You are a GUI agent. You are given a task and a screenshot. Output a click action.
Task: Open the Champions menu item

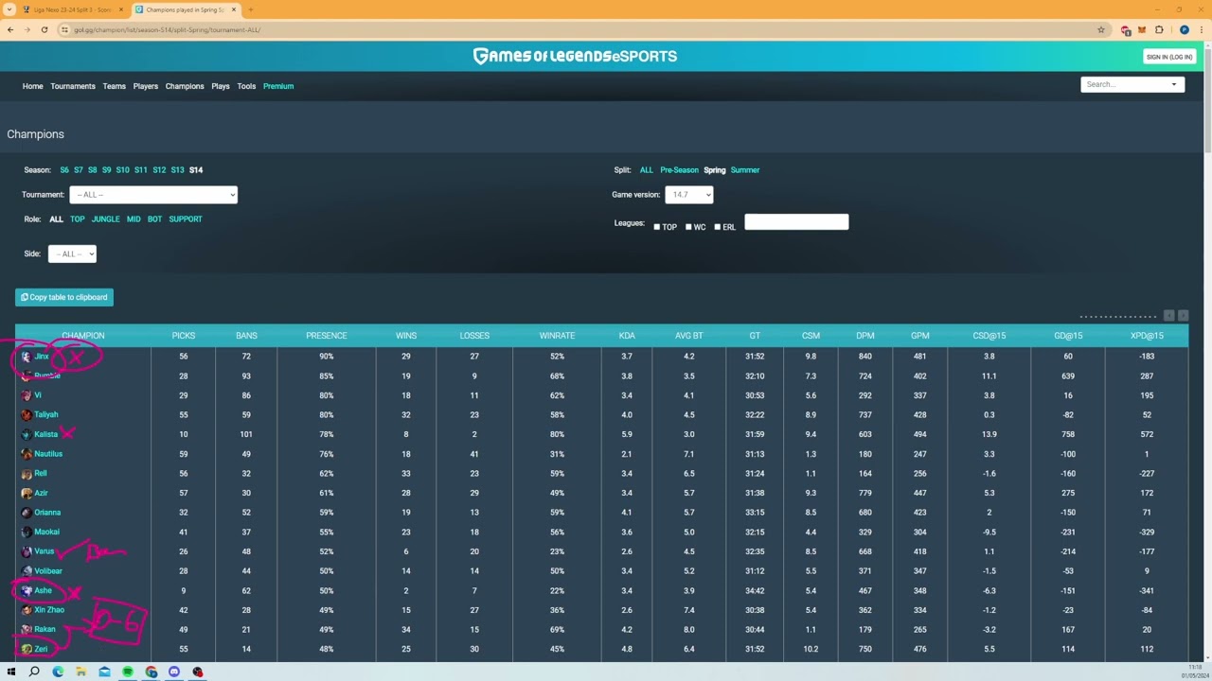coord(185,86)
